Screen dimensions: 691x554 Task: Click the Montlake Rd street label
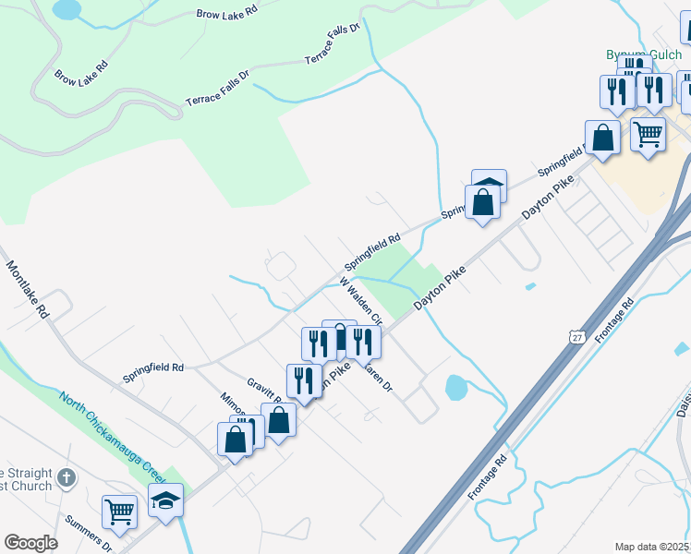click(28, 289)
